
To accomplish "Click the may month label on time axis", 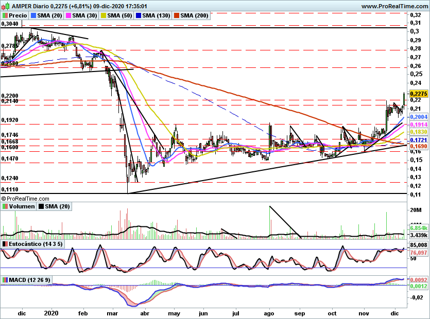I will click(x=174, y=313).
